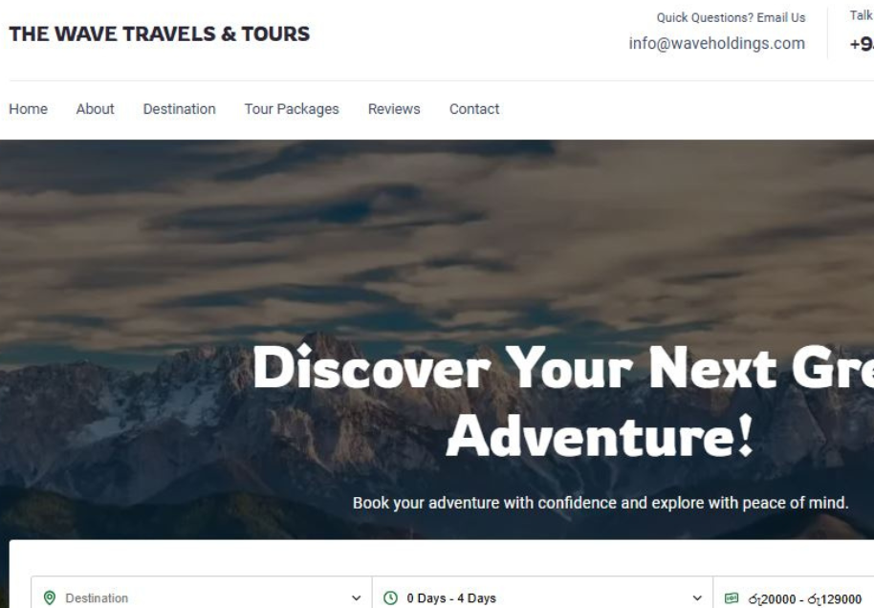Open the Destination search dropdown field
Viewport: 874px width, 608px height.
(201, 593)
